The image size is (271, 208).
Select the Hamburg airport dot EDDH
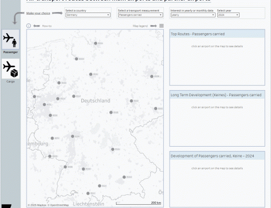coord(95,43)
